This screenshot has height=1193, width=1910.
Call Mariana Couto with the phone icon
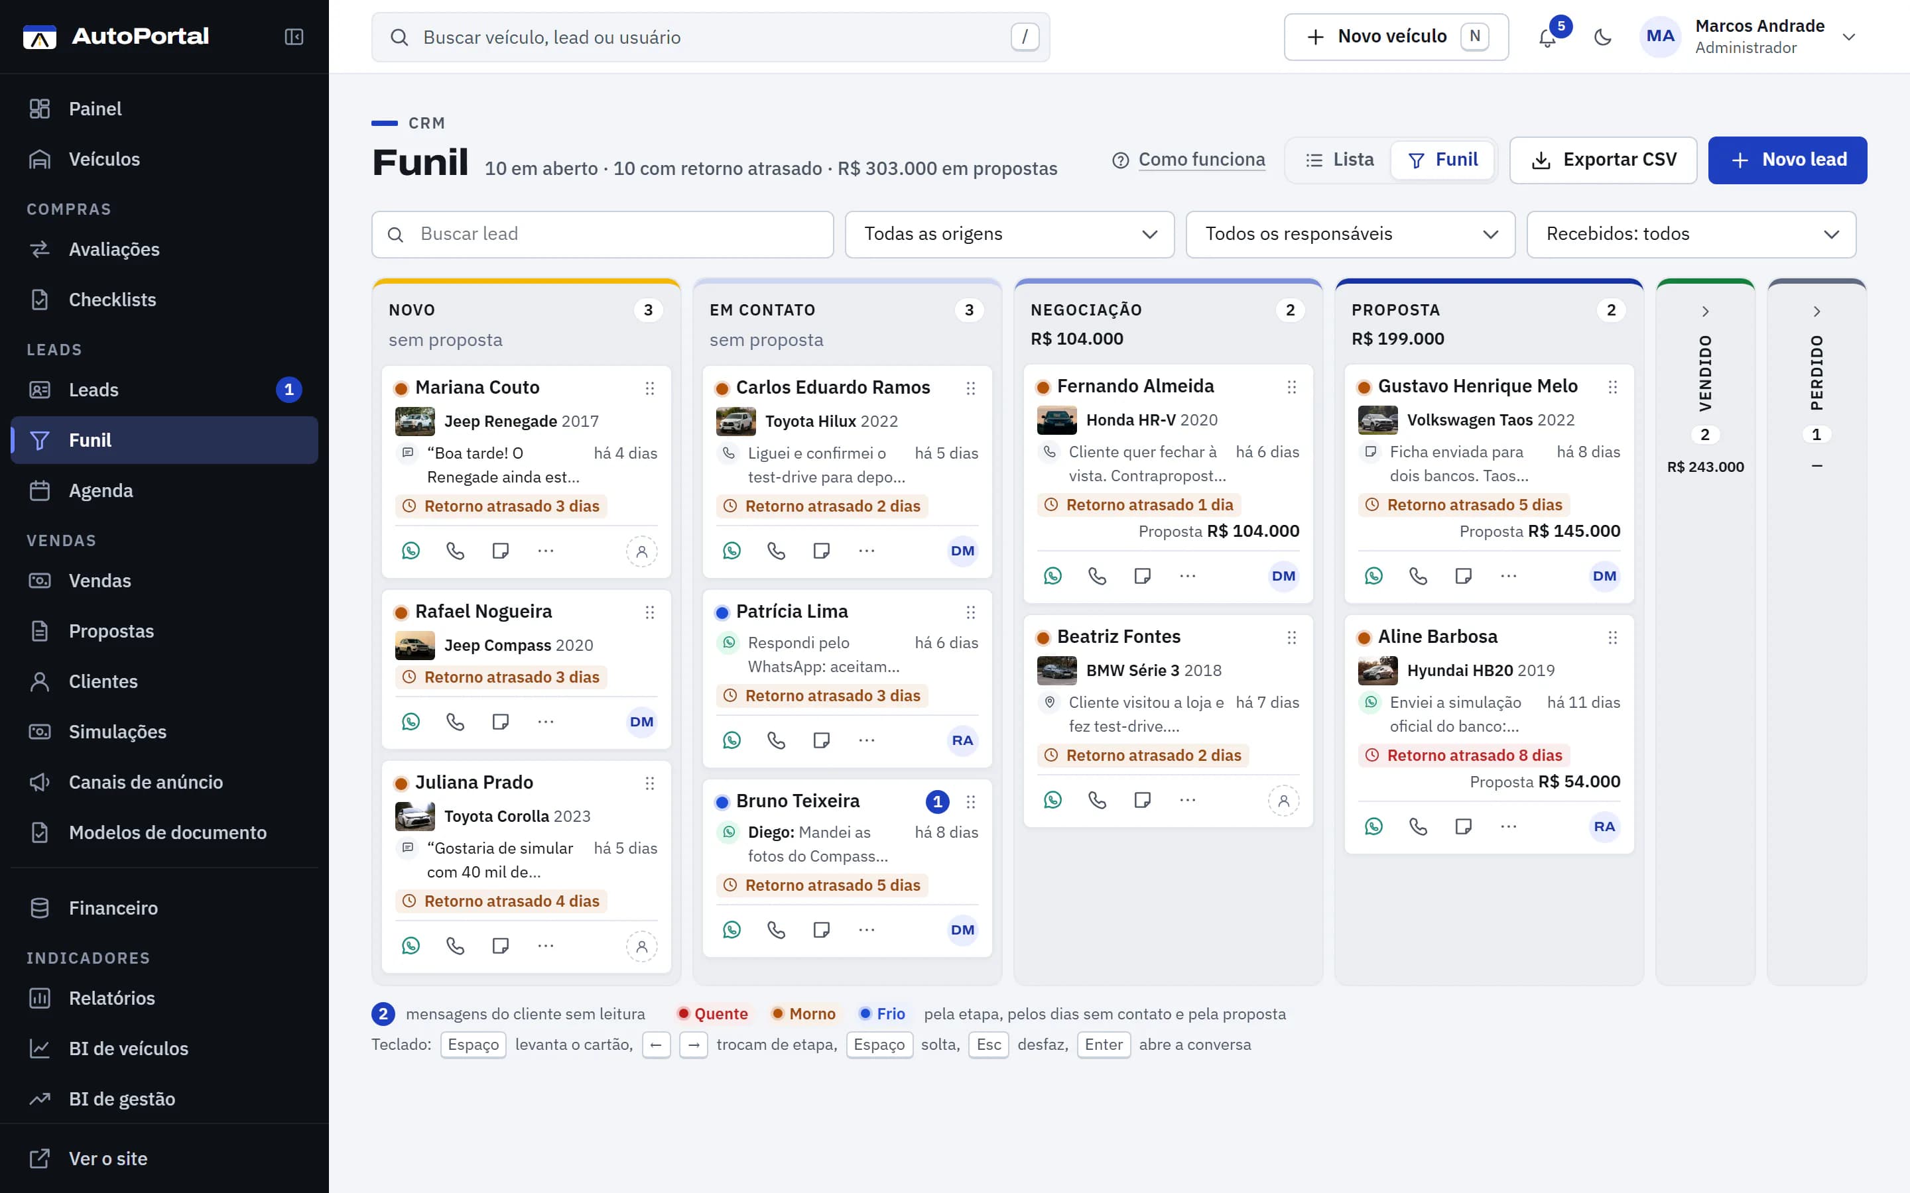[x=456, y=551]
